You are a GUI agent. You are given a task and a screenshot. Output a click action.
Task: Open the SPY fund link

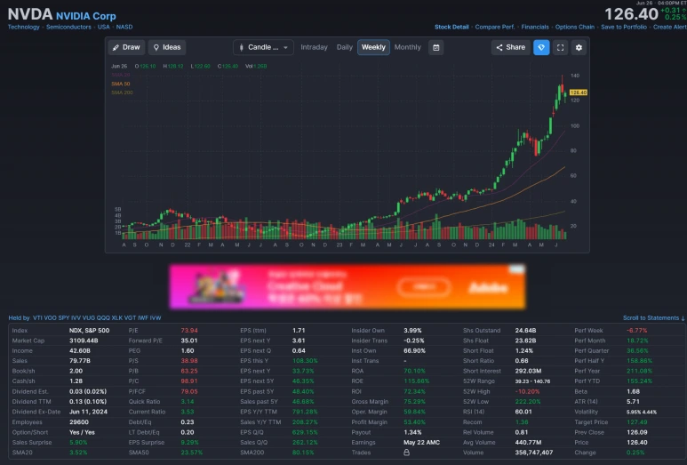pos(64,318)
